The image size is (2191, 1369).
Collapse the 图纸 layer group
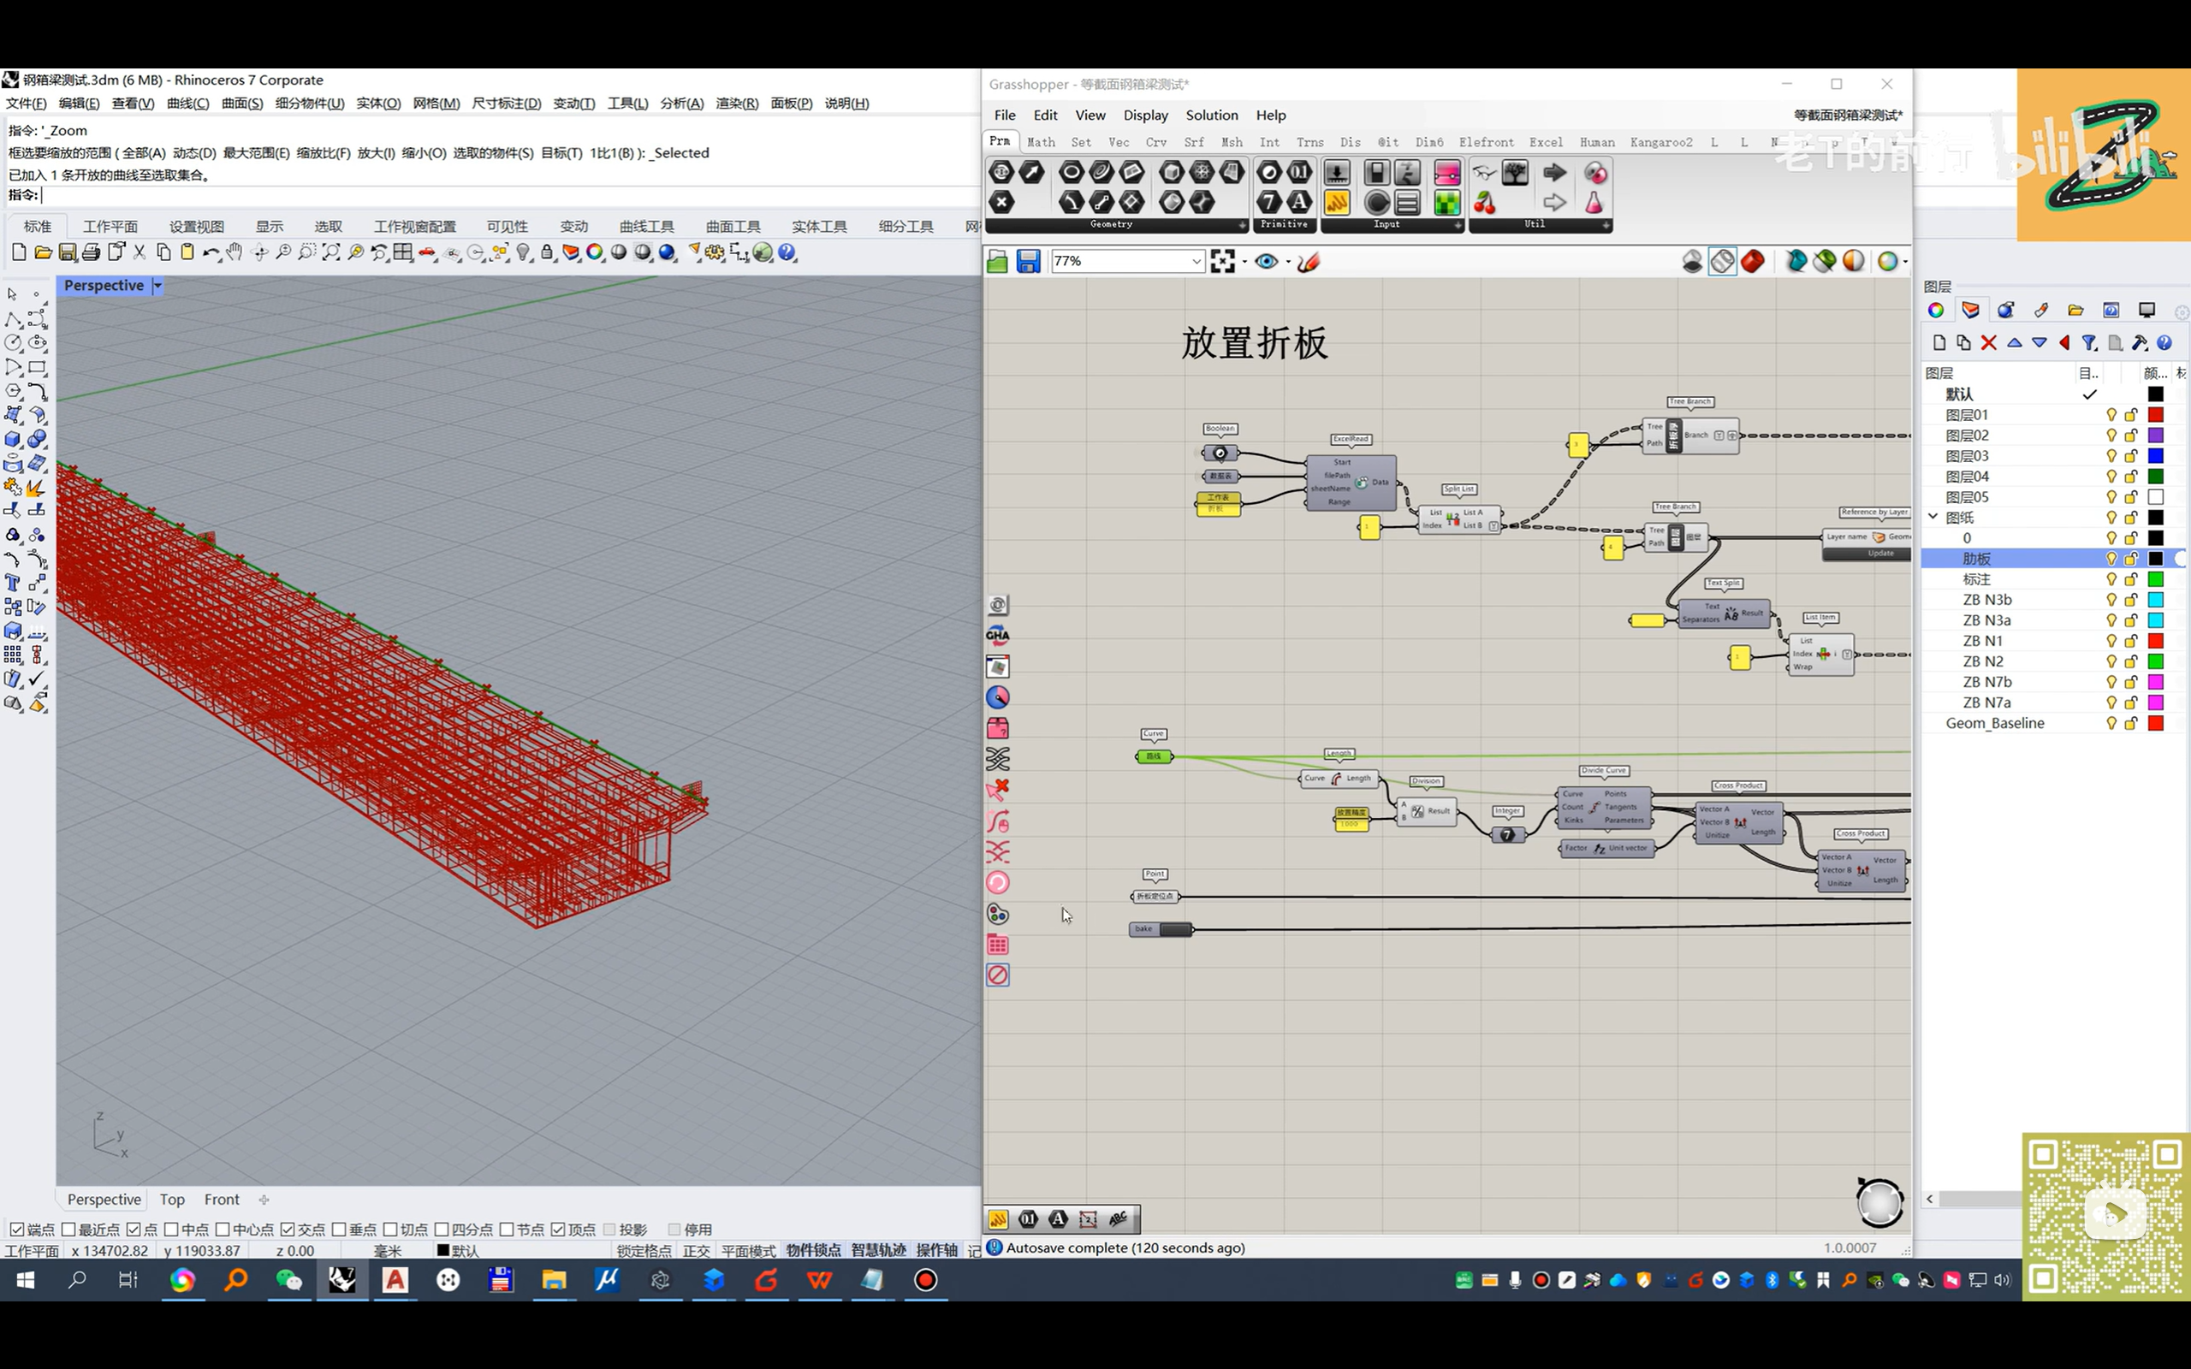[x=1933, y=517]
